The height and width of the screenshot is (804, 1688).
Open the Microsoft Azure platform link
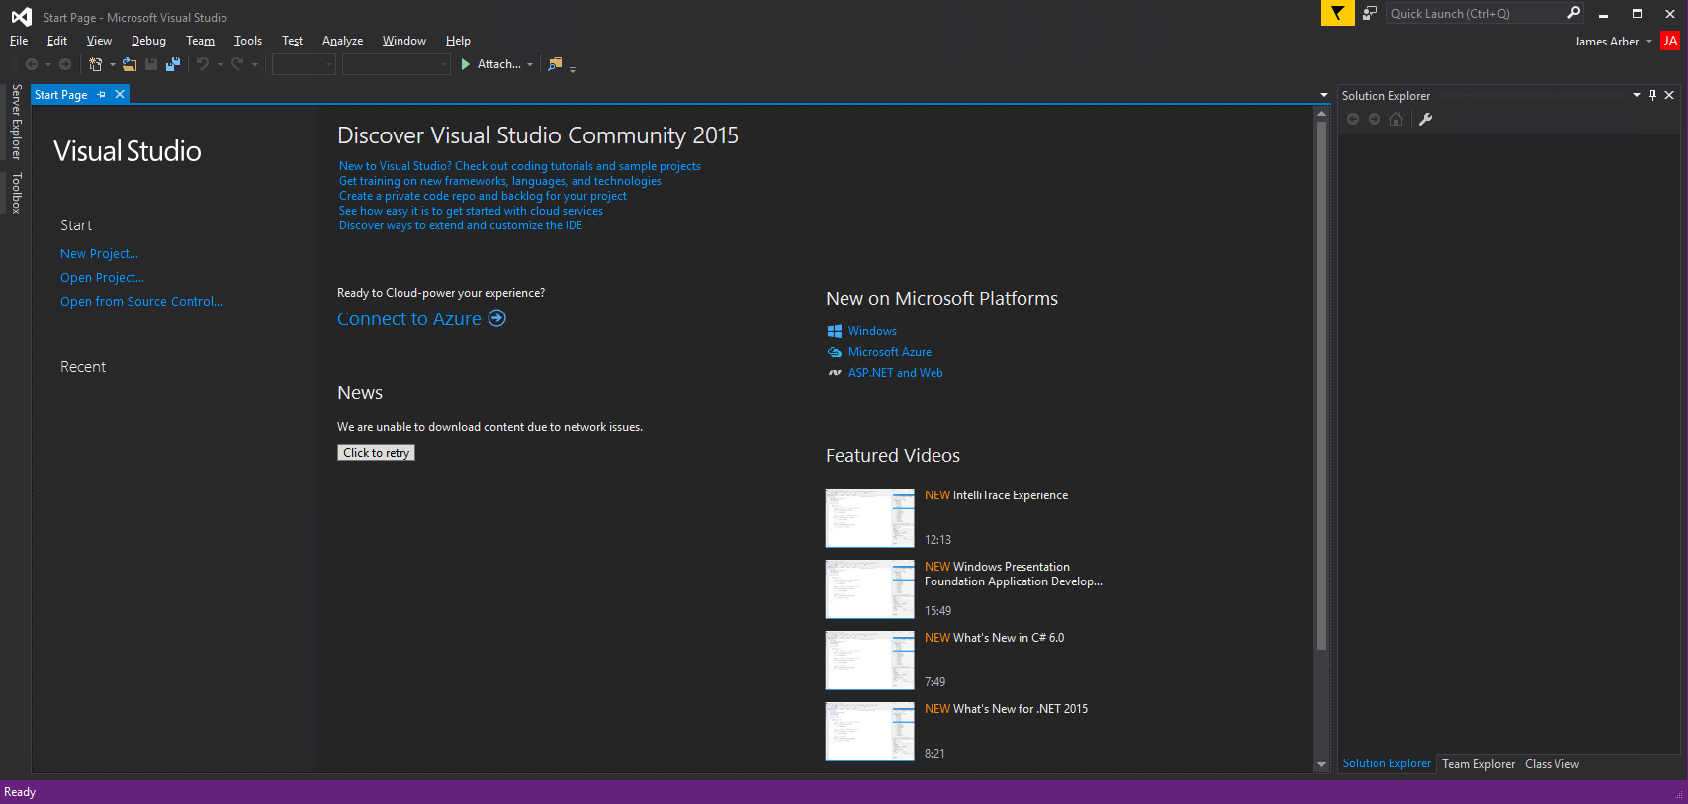point(890,352)
